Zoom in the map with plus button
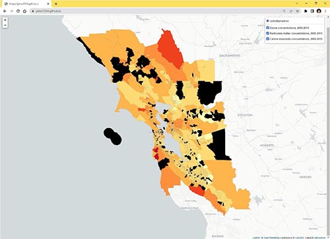330x239 pixels. coord(5,20)
